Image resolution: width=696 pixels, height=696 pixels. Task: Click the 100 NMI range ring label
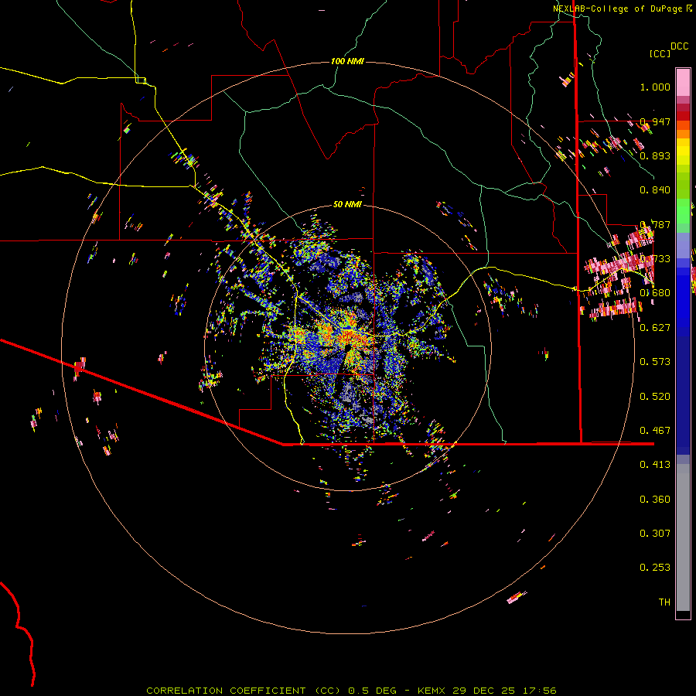(347, 61)
